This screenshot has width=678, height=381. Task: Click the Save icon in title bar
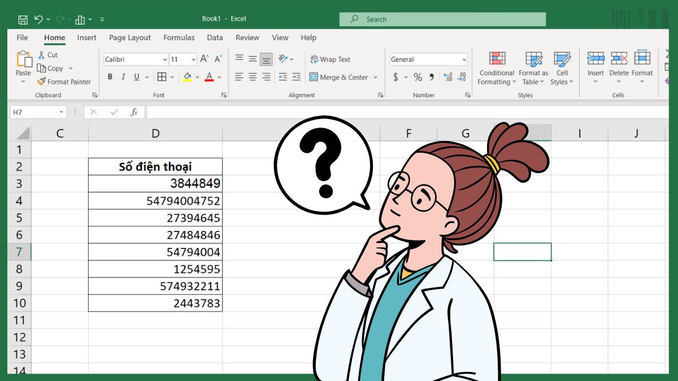(x=23, y=19)
